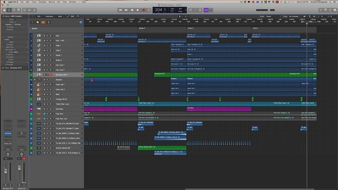Open Quick Help icon
Screen dimensions: 338x190
point(14,10)
